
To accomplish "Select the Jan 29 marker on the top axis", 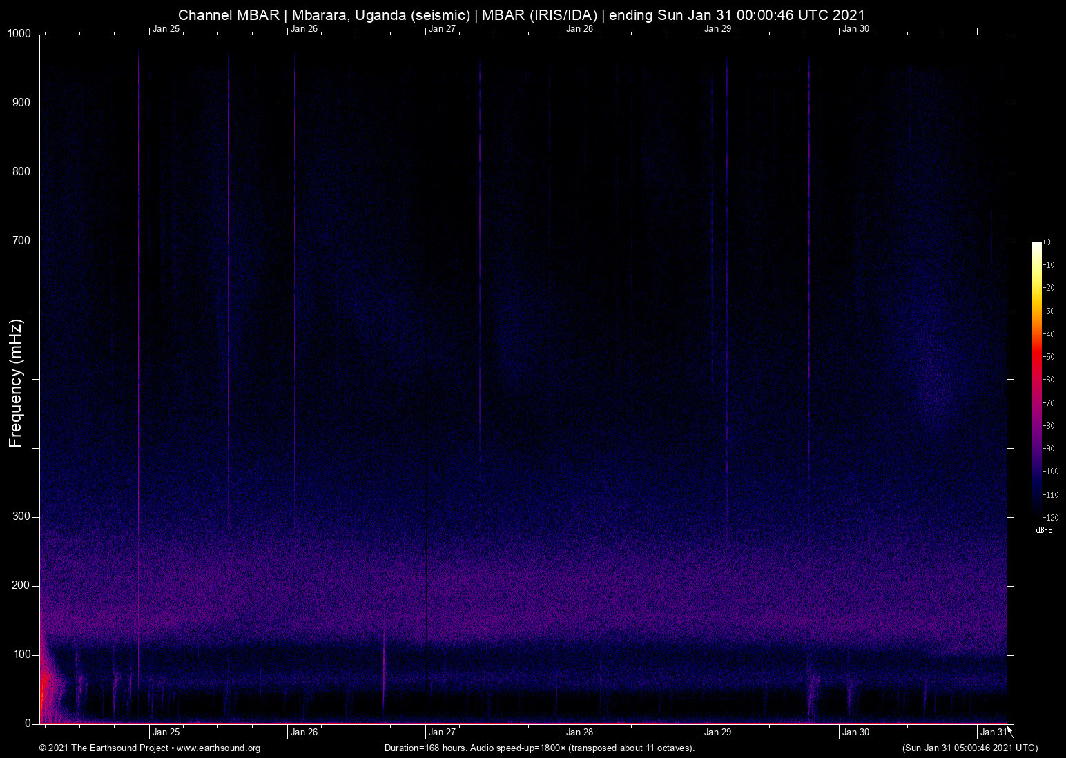I will [x=717, y=29].
